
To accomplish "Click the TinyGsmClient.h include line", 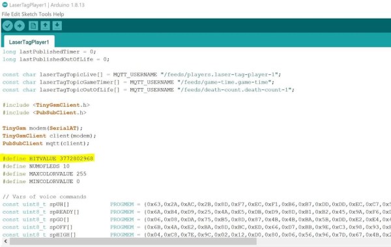I will (46, 105).
